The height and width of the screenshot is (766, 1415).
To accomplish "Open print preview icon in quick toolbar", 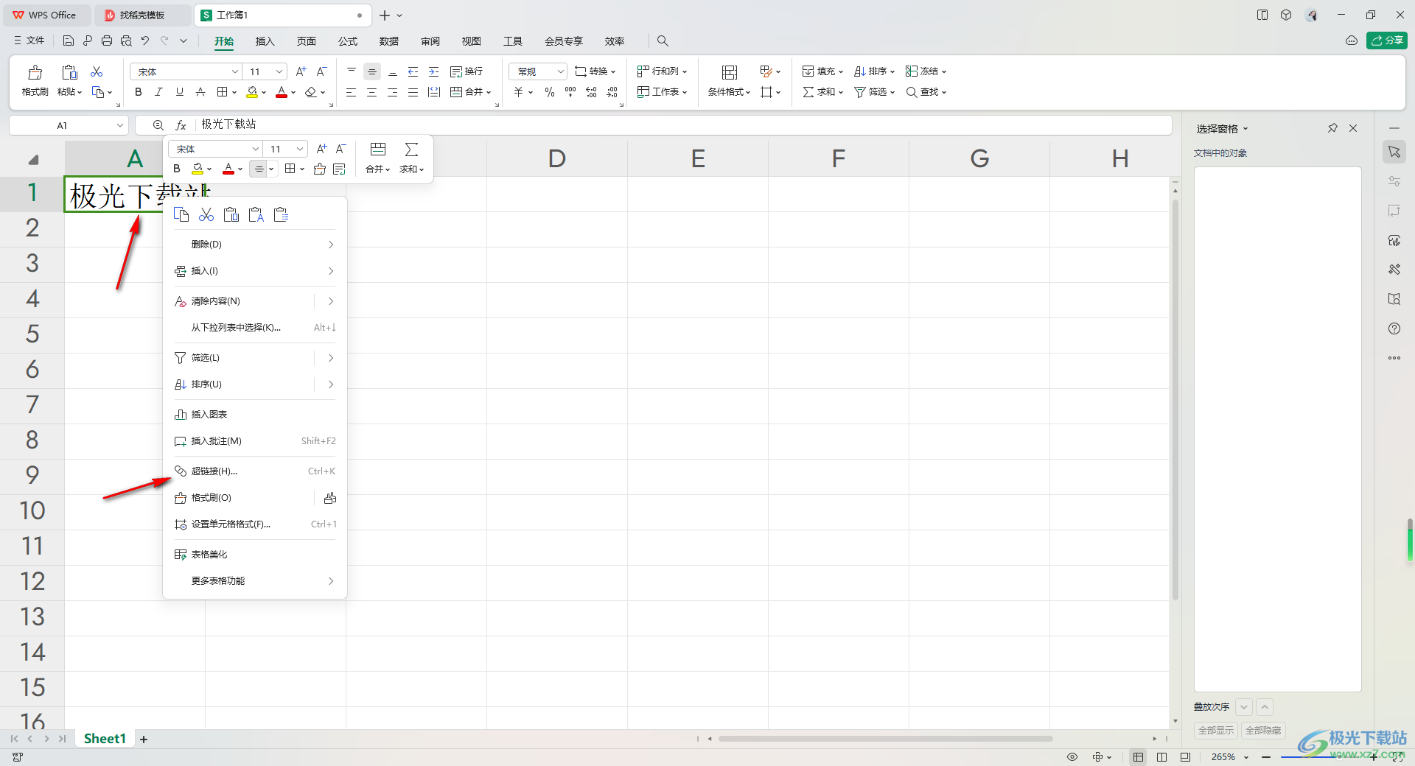I will point(126,41).
